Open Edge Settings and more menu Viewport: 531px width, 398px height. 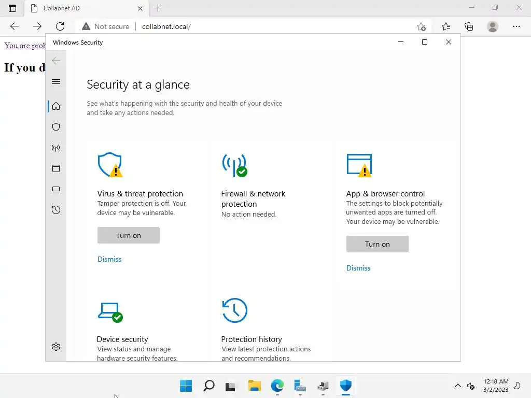point(516,26)
